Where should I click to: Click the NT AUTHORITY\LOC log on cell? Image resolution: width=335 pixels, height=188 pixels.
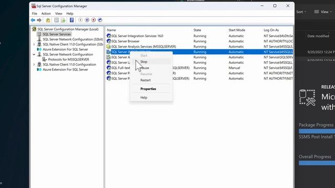point(278,41)
